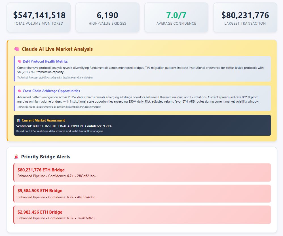Click the hash 1a94f7e823... in third alert
Image resolution: width=283 pixels, height=236 pixels.
pyautogui.click(x=87, y=218)
